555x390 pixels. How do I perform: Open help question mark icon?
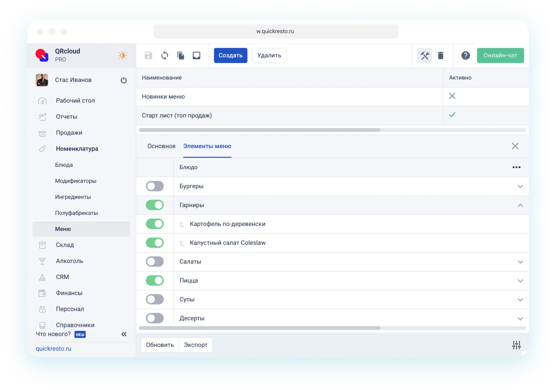click(x=465, y=56)
